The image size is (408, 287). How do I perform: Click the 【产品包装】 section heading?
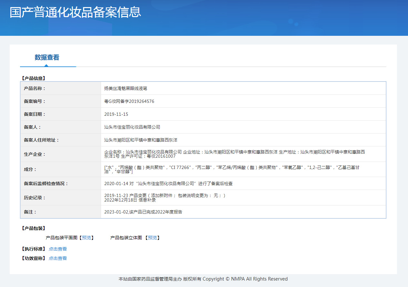33,228
